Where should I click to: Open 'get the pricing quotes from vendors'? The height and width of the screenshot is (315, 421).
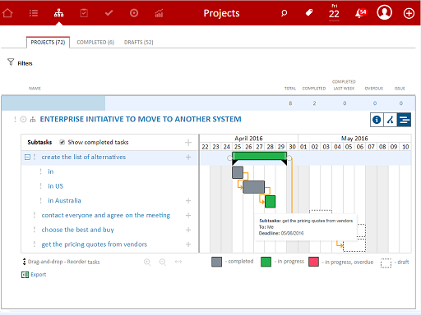[x=95, y=244]
